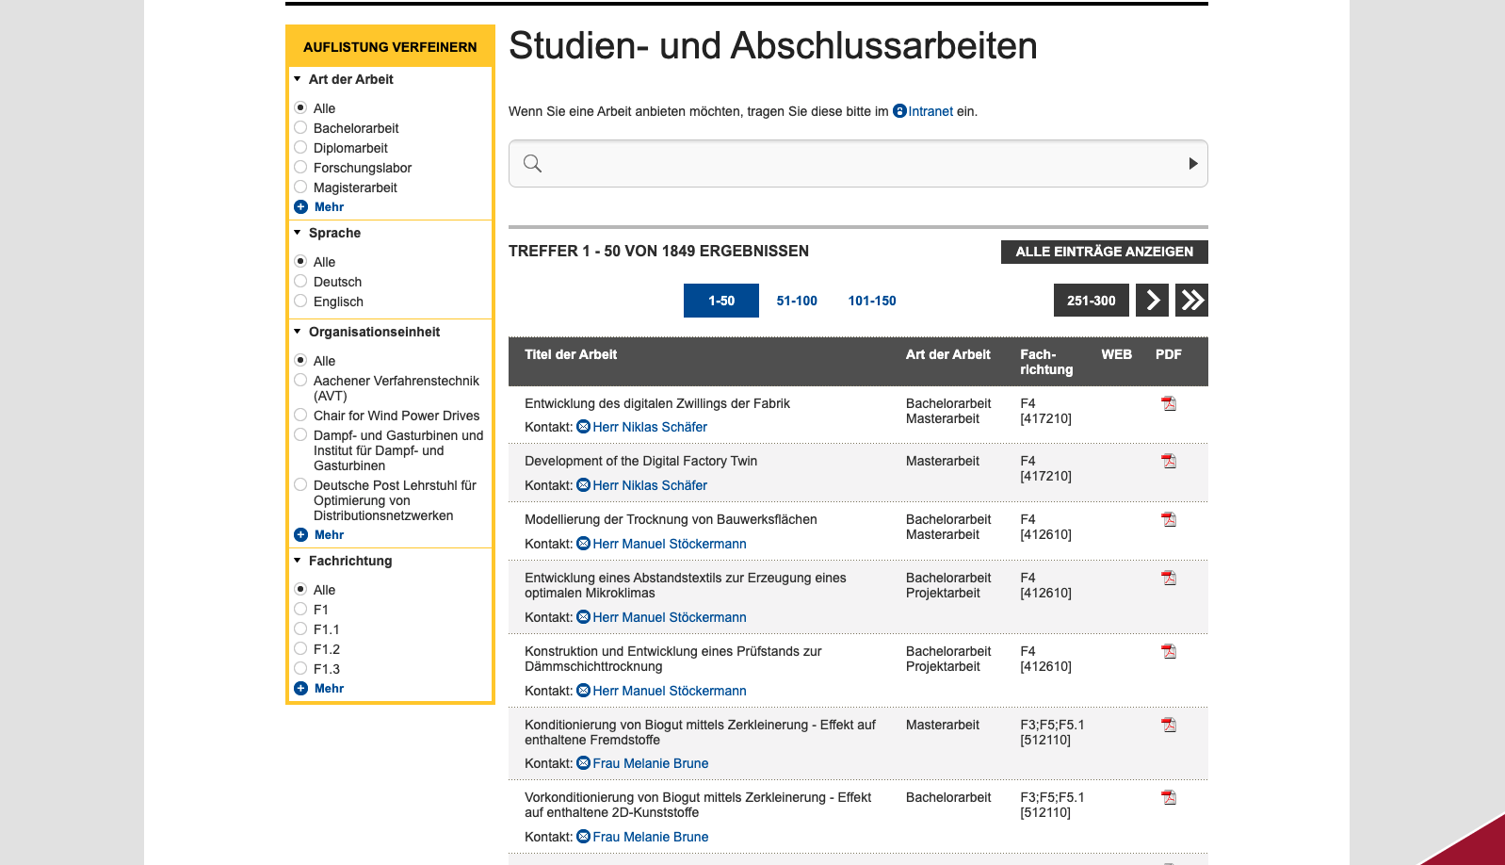Viewport: 1505px width, 865px height.
Task: Contact Frau Melanie Brune for Vorkonditionierung
Action: [x=650, y=837]
